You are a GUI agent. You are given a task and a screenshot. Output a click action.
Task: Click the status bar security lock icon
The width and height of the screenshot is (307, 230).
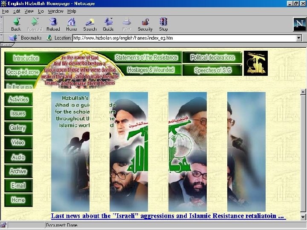3,225
